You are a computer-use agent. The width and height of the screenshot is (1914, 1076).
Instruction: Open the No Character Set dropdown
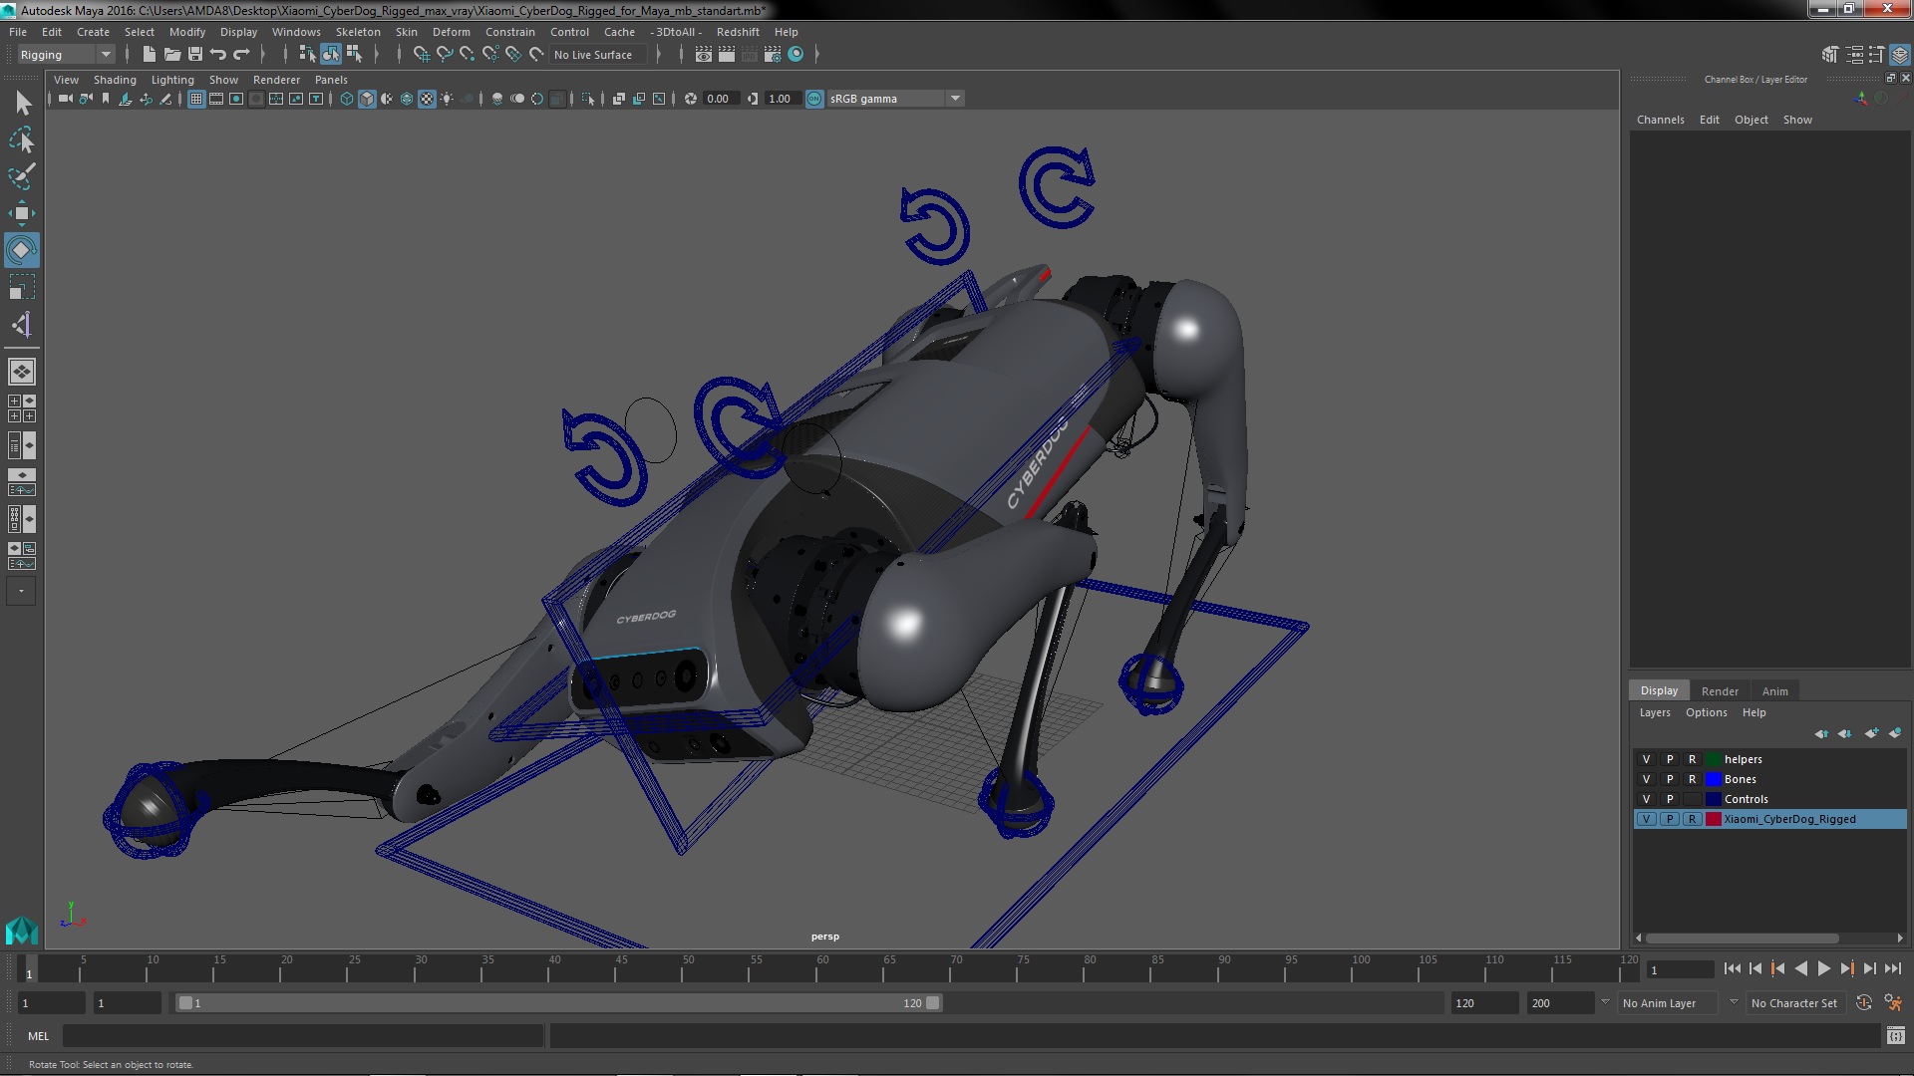tap(1796, 1003)
